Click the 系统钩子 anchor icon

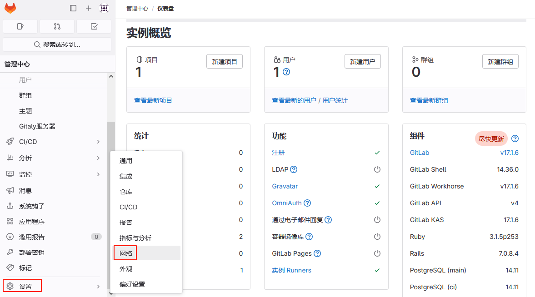pos(10,206)
